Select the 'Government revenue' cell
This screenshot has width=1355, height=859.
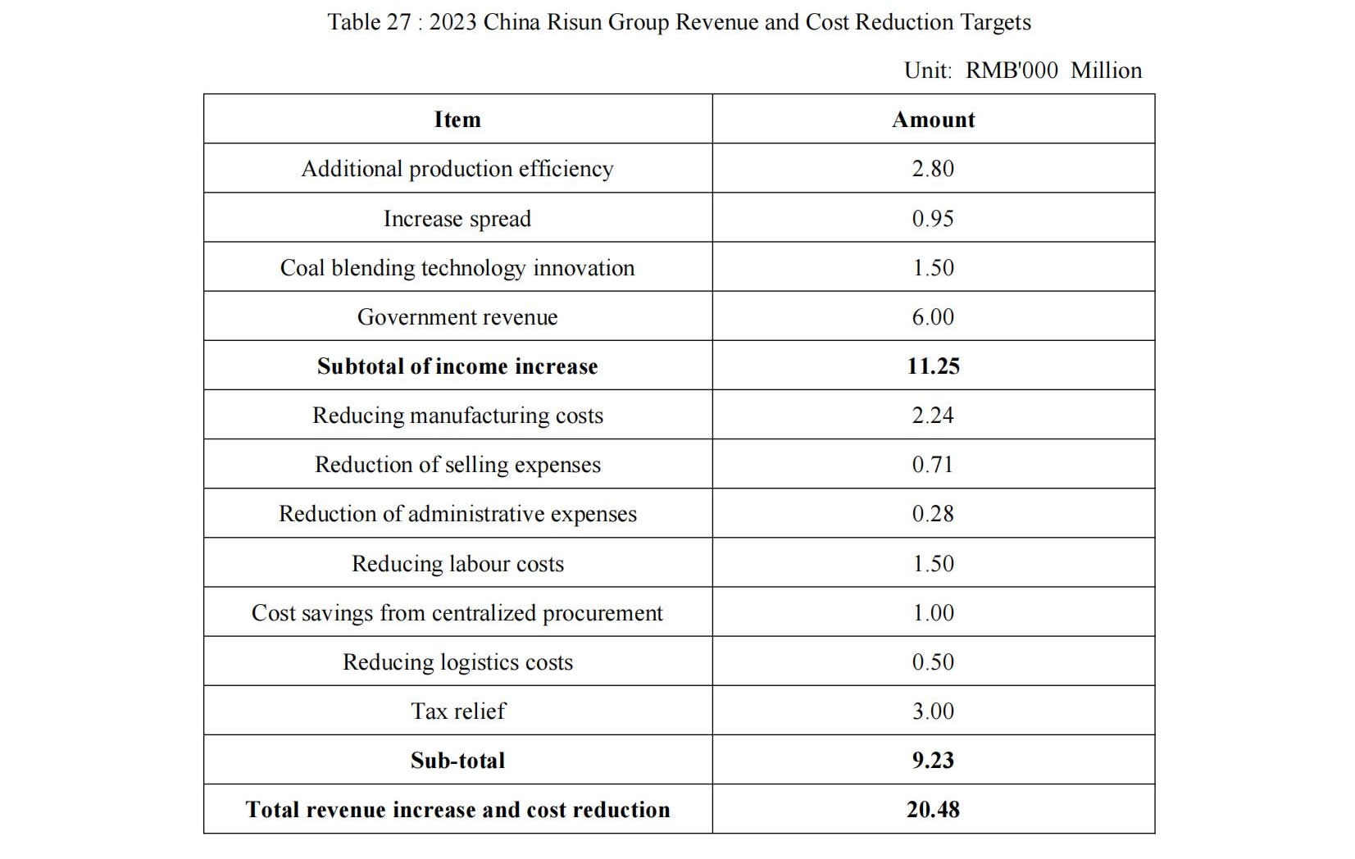tap(457, 317)
